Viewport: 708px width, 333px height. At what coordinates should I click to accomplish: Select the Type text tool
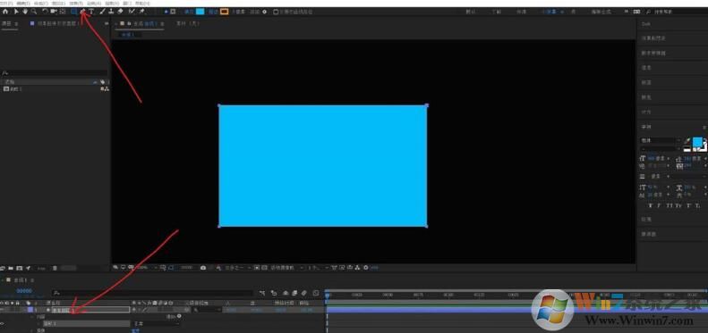point(91,12)
